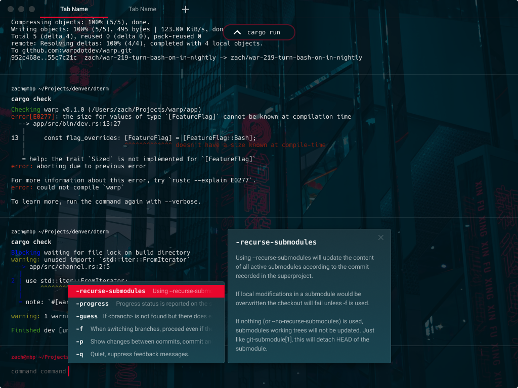
Task: Click the red underline beneath the active tab
Action: tap(74, 17)
